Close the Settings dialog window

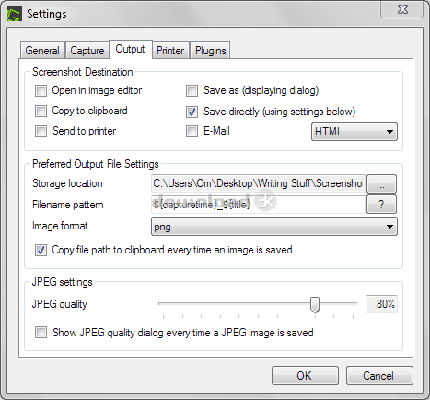(x=402, y=9)
